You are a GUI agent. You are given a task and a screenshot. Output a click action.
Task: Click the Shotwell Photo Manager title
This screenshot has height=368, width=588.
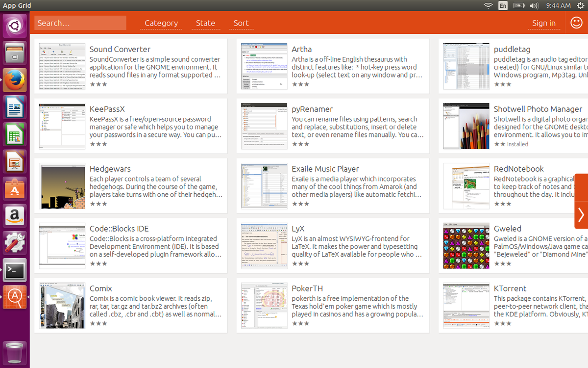tap(538, 109)
